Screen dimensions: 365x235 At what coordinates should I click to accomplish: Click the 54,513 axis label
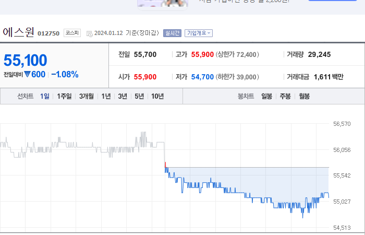click(342, 228)
